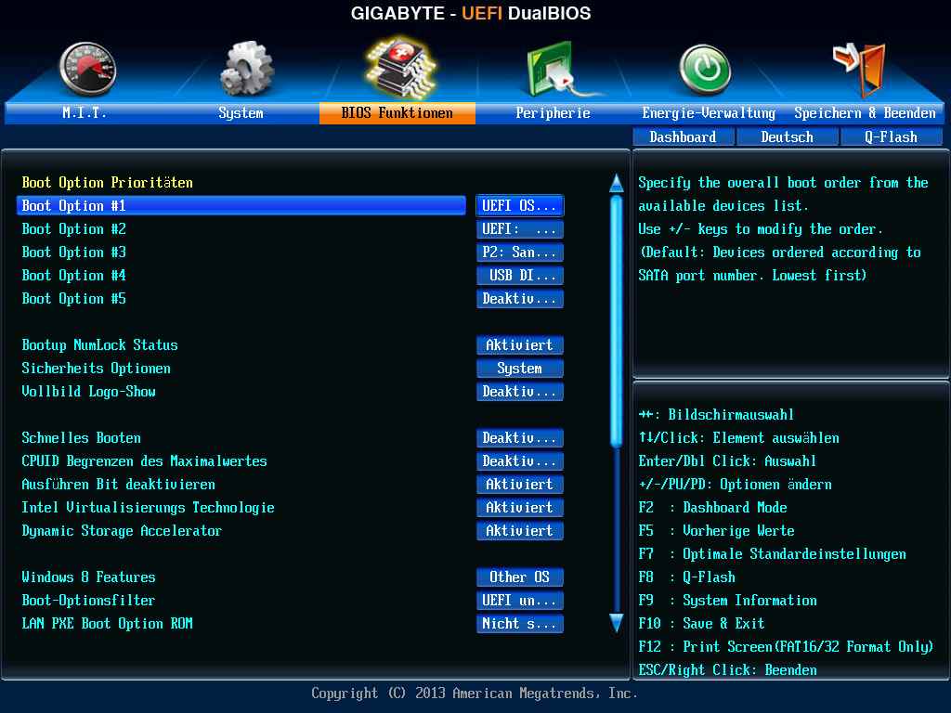The image size is (951, 713).
Task: Click the blue vertical scrollbar thumb
Action: [617, 321]
